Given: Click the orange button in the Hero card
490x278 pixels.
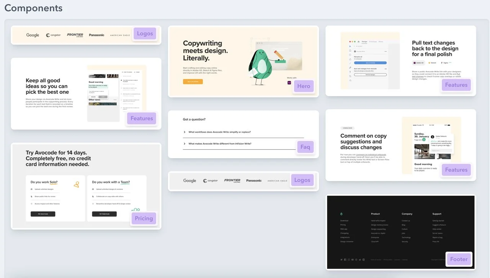Looking at the screenshot, I should click(193, 82).
